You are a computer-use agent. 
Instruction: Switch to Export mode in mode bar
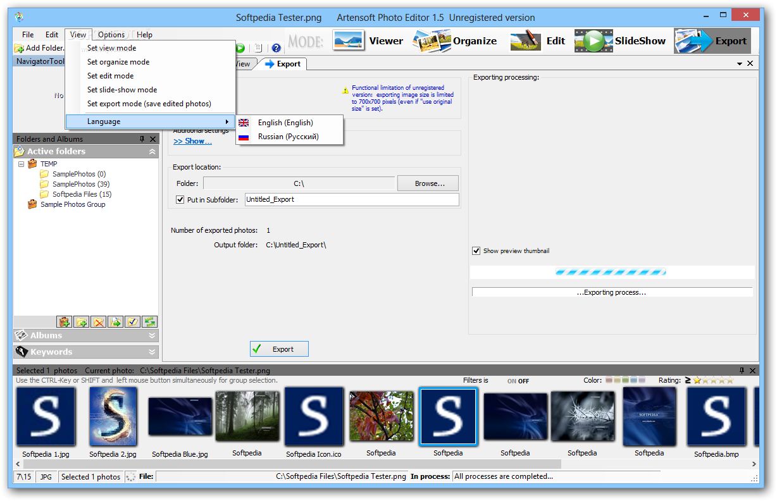pos(712,41)
